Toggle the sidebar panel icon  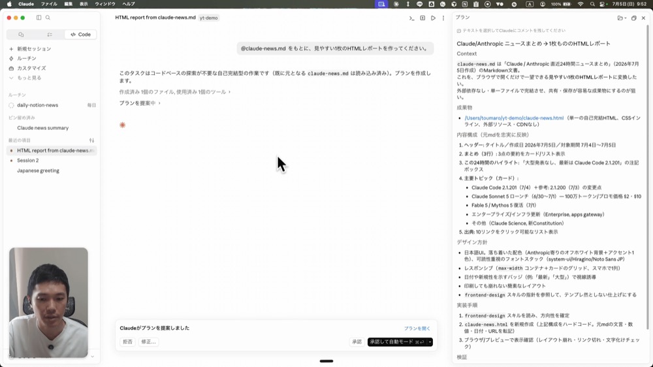(x=39, y=18)
